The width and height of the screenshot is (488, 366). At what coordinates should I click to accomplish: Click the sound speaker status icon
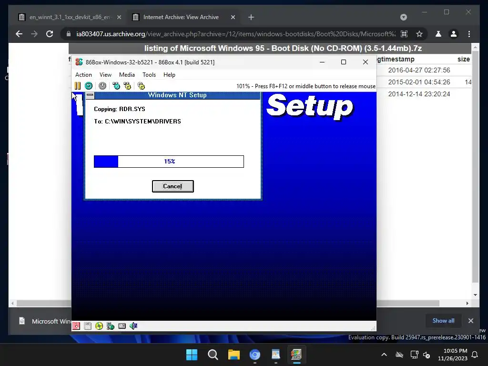(x=133, y=326)
